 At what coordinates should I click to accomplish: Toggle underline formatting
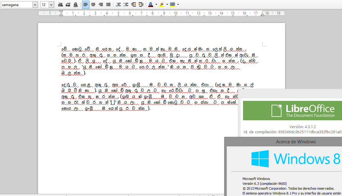pos(76,5)
